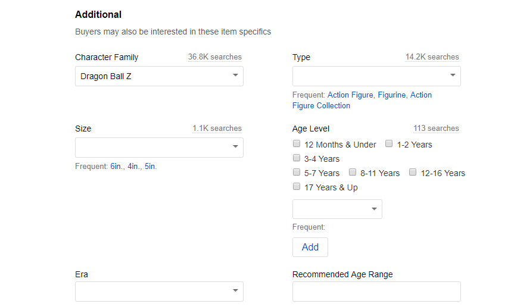Viewport: 508px width, 307px height.
Task: Tick the 12-16 Years checkbox
Action: (413, 172)
